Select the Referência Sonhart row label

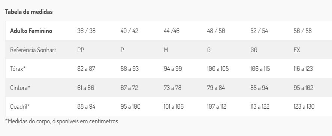[x=33, y=50]
